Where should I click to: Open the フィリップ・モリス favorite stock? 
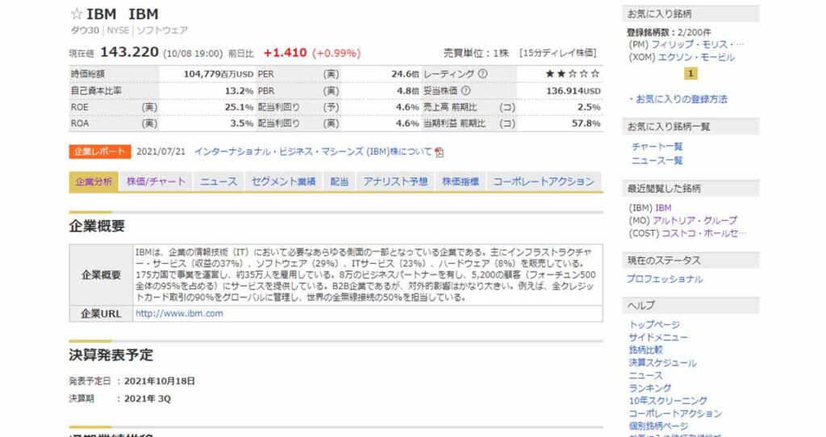[698, 45]
